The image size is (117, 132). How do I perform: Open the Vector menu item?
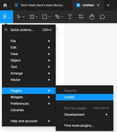29,80
